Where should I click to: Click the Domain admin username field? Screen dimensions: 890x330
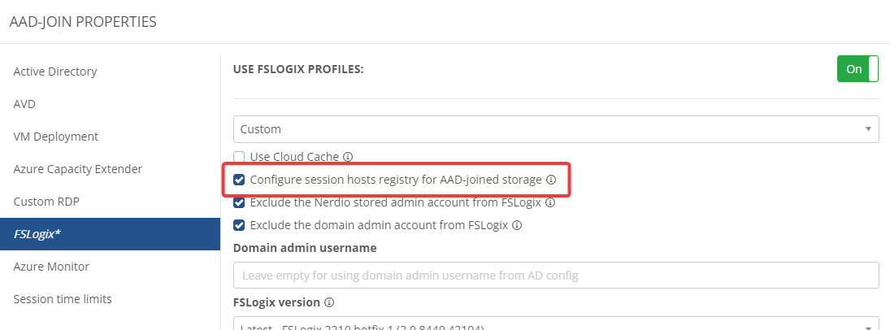pyautogui.click(x=556, y=276)
